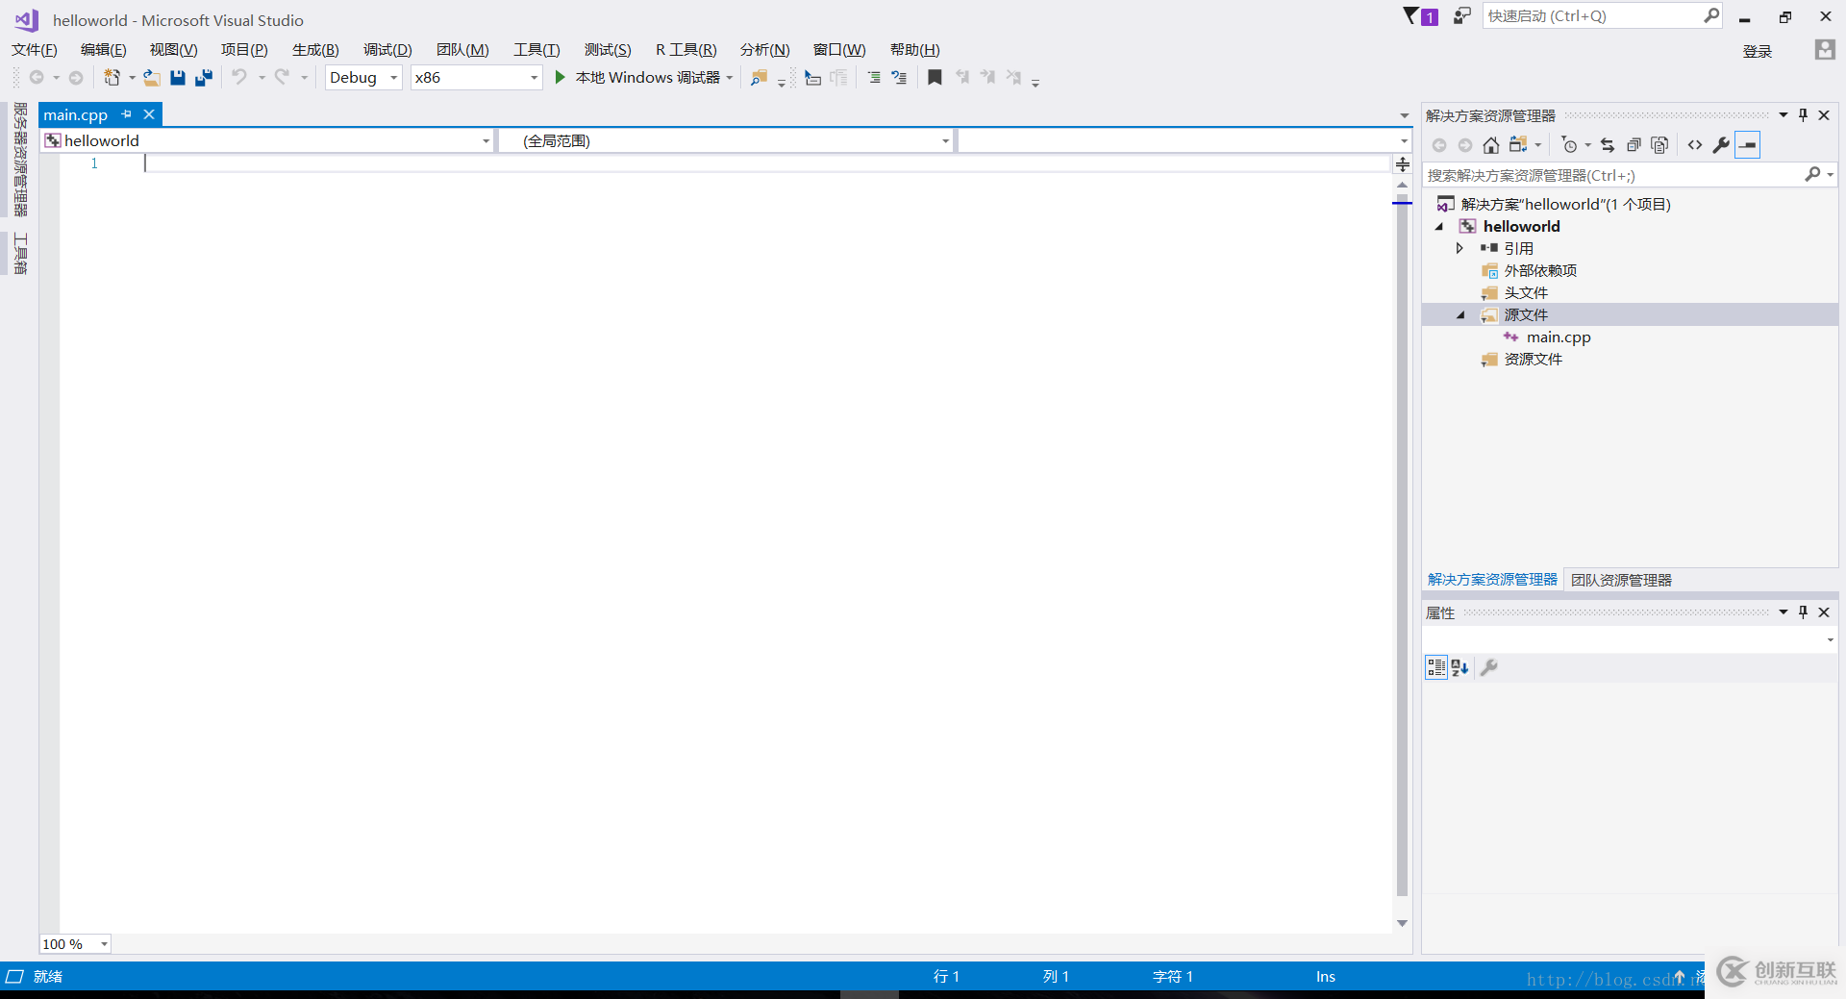This screenshot has width=1846, height=999.
Task: Click the Navigate Backward icon in main toolbar
Action: pos(37,78)
